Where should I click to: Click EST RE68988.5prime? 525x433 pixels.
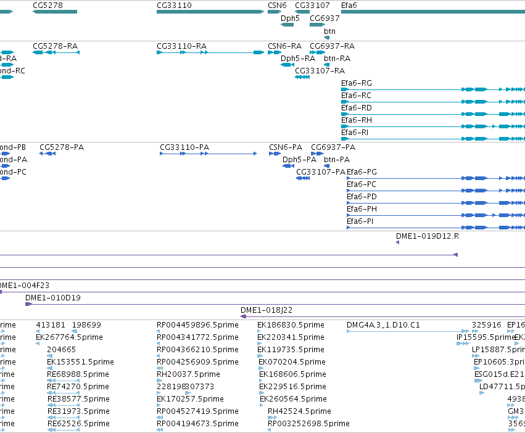[x=64, y=381]
